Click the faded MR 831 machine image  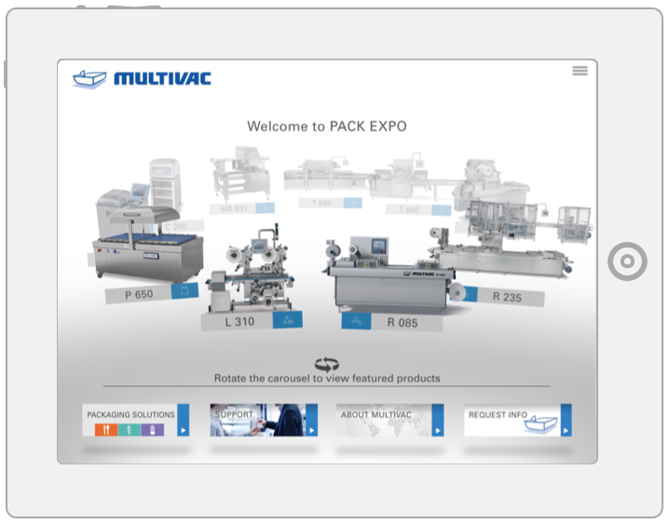[x=241, y=174]
